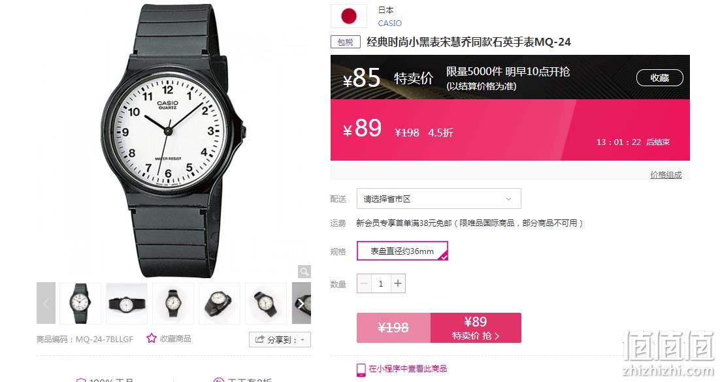
Task: Click the star icon to favorite product
Action: pyautogui.click(x=152, y=338)
